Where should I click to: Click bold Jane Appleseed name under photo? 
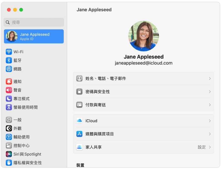click(144, 57)
